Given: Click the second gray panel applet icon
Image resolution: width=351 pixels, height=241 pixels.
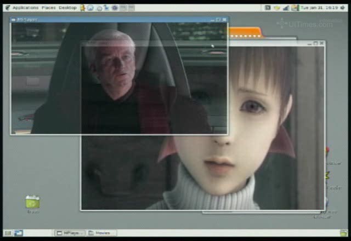Looking at the screenshot, I should coord(131,8).
